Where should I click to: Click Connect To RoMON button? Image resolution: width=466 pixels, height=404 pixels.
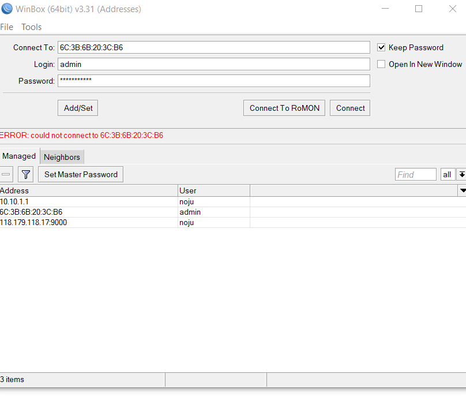coord(284,108)
